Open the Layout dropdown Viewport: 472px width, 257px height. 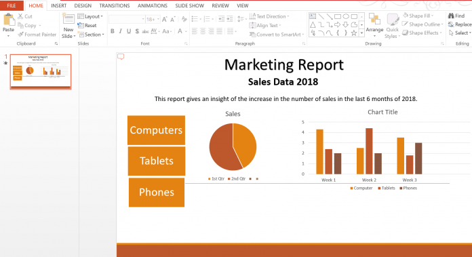(x=90, y=16)
